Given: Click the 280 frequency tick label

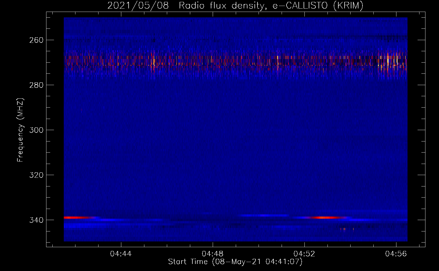Looking at the screenshot, I should tap(36, 85).
